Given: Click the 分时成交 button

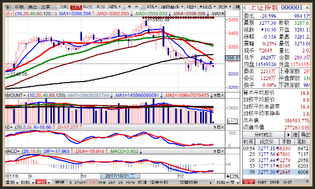Looking at the screenshot, I should coord(263,135).
